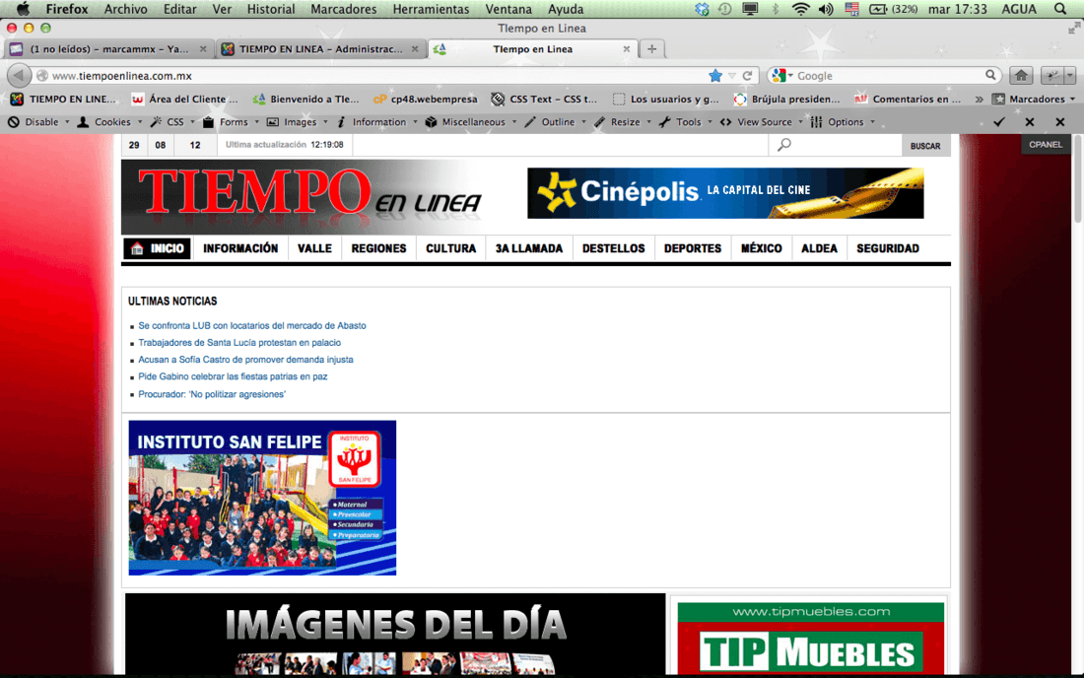
Task: Click the volume icon in menu bar
Action: coord(826,9)
